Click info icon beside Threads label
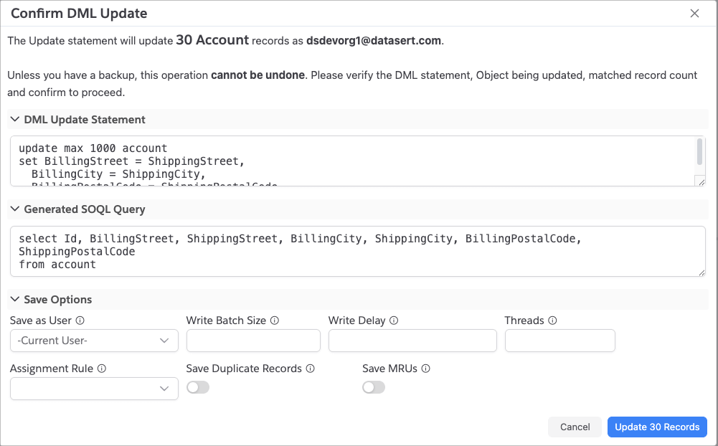Viewport: 718px width, 446px height. pos(552,321)
